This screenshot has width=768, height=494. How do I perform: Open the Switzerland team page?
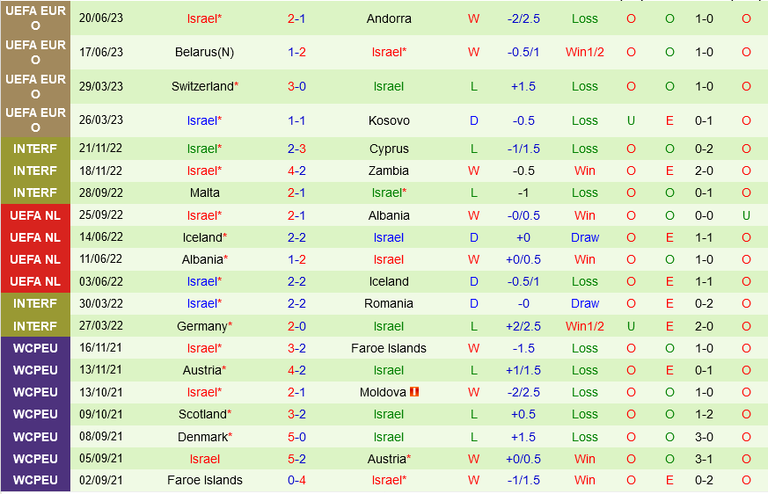pos(201,86)
